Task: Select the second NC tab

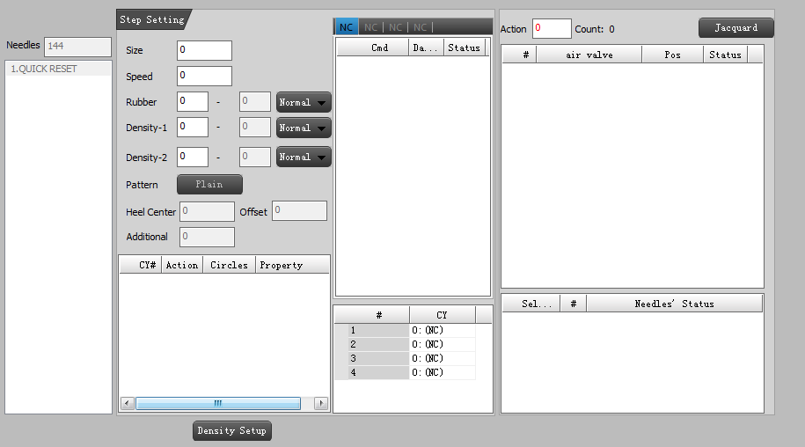Action: (370, 27)
